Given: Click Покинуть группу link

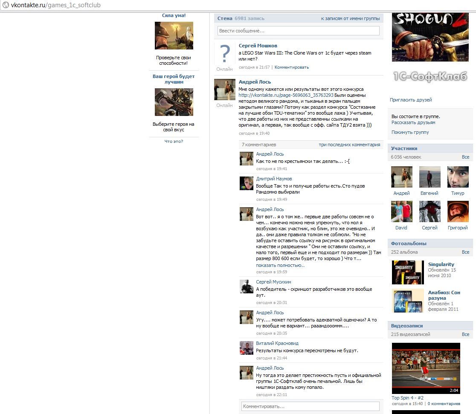Looking at the screenshot, I should [410, 132].
